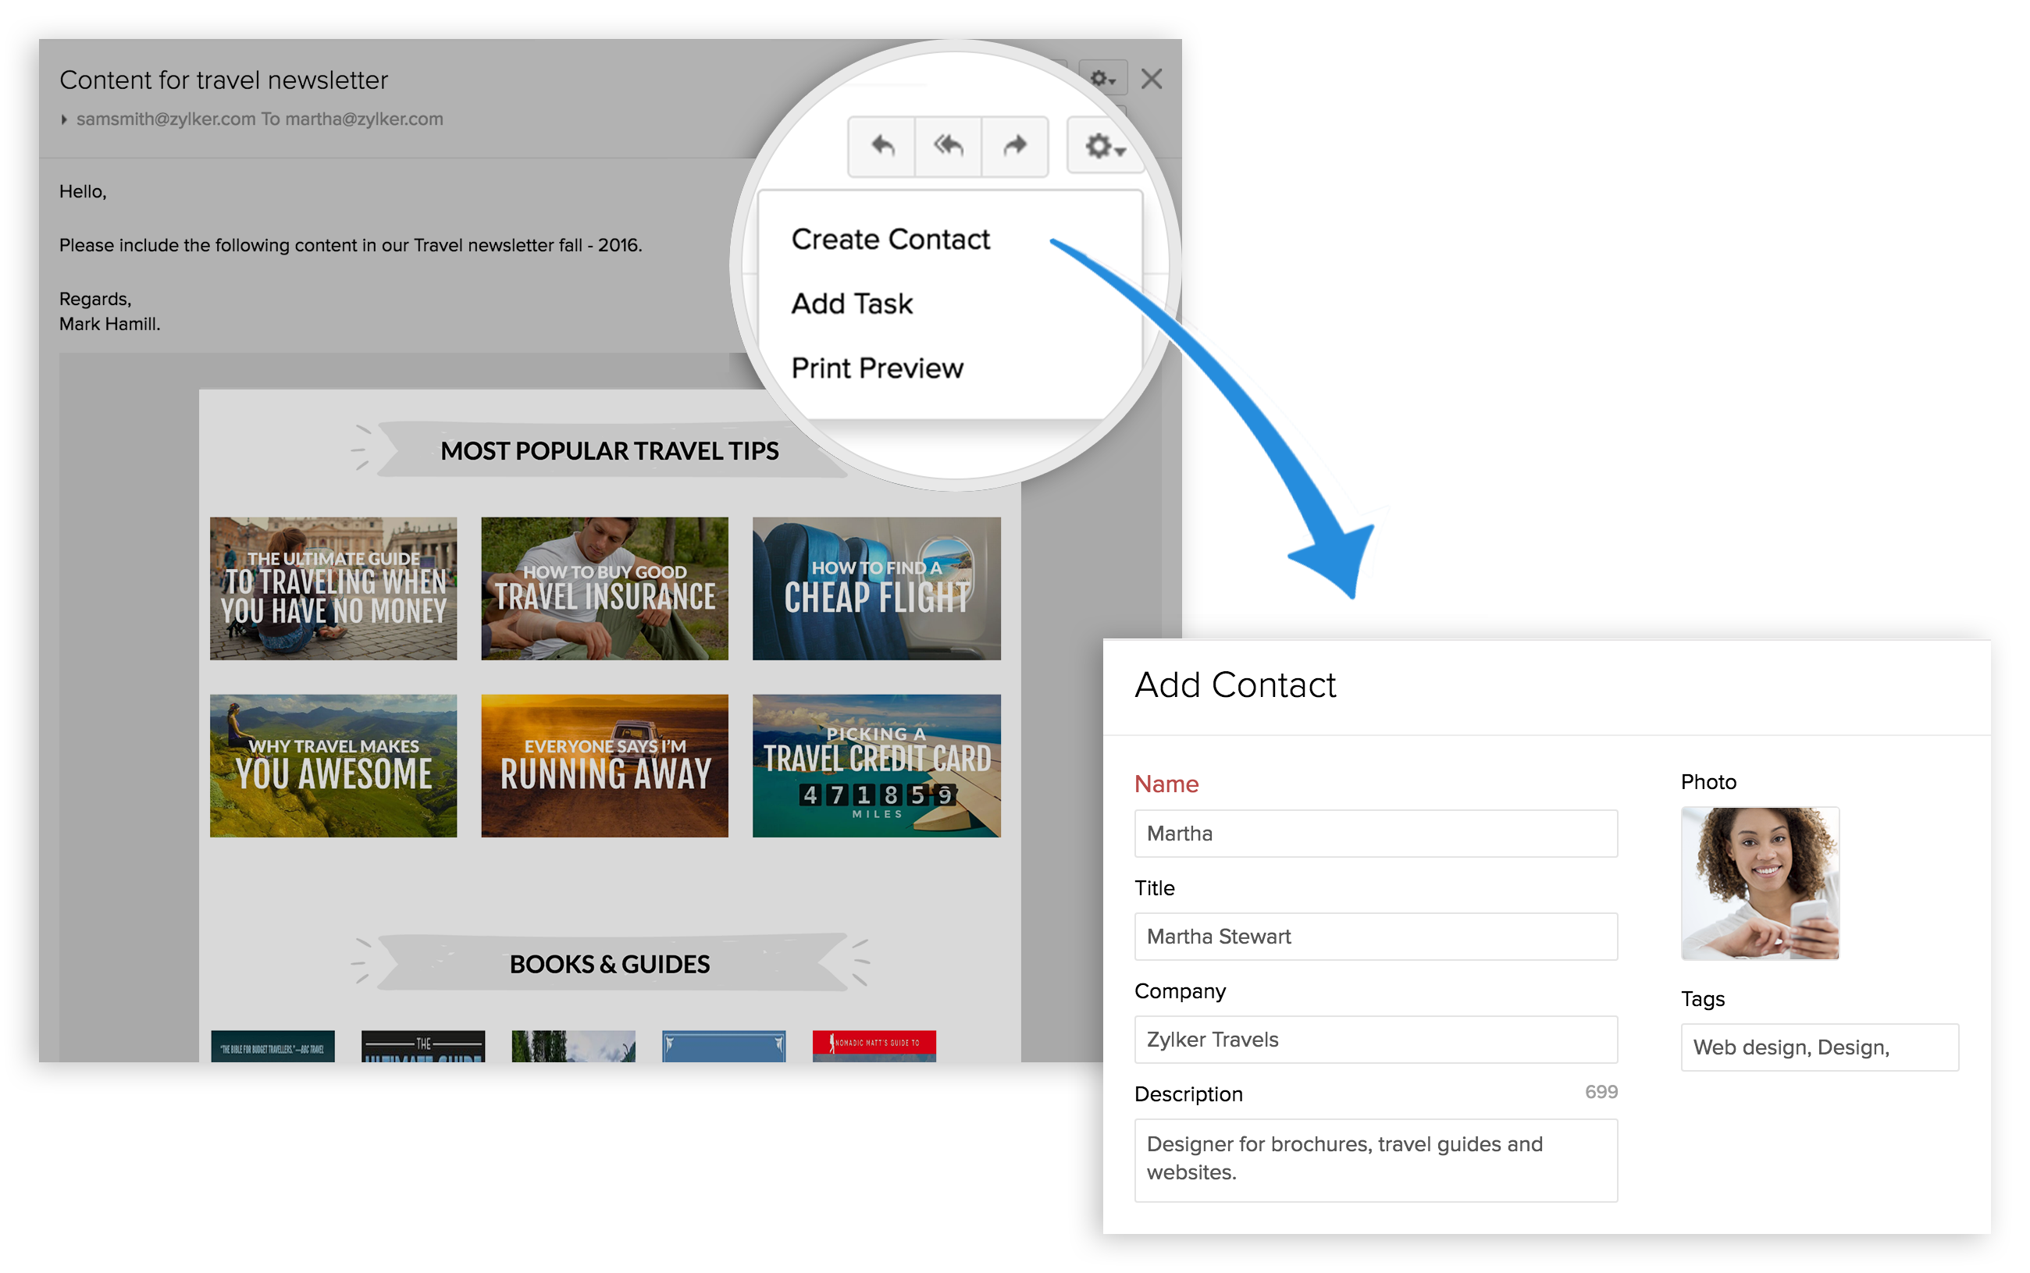Viewport: 2030px width, 1273px height.
Task: Click the Mark Hamill signature text
Action: click(x=109, y=324)
